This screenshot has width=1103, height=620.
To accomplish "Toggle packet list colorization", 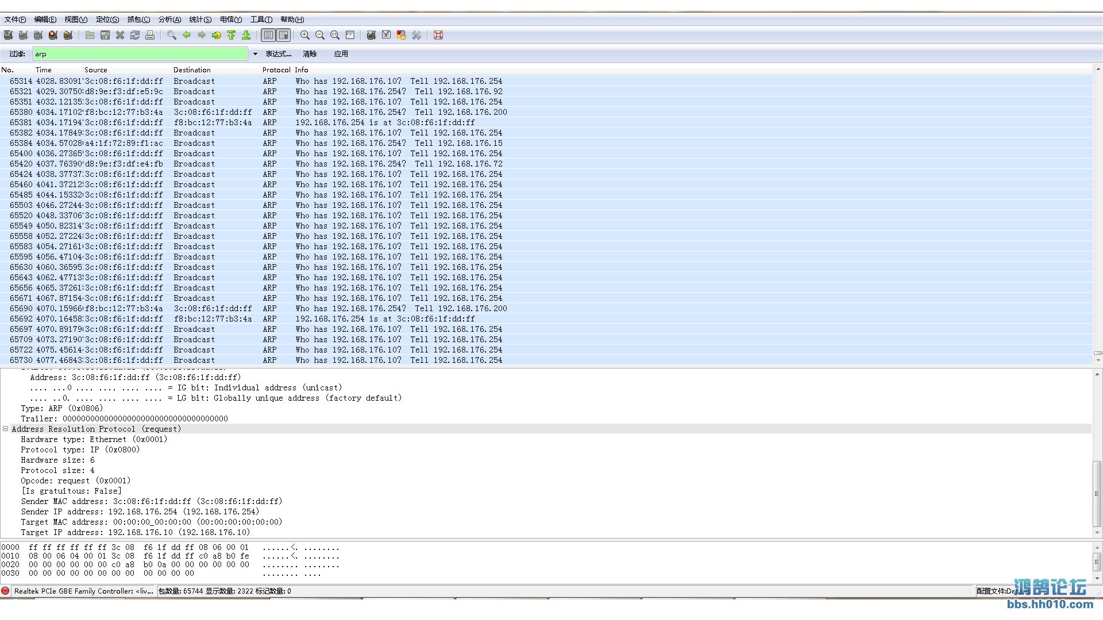I will click(x=268, y=35).
